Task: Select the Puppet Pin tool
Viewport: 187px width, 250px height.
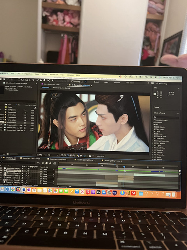Action: pyautogui.click(x=53, y=80)
